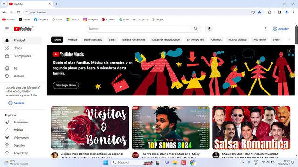Viewport: 298px width, 167px height.
Task: Close the YouTube browser tab
Action: click(x=50, y=4)
